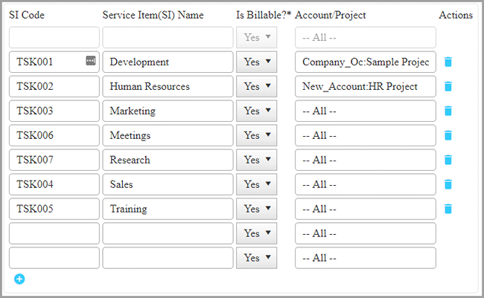Remove the Sales service item

pos(448,184)
